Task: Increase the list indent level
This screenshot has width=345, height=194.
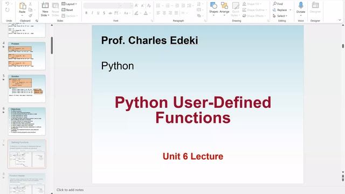Action: tap(183, 6)
